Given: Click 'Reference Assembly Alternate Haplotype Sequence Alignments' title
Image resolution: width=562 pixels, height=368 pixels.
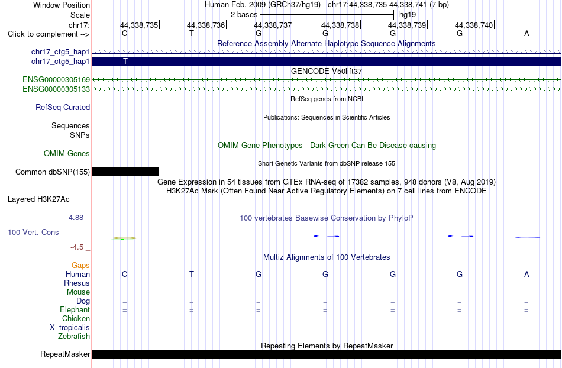Looking at the screenshot, I should pyautogui.click(x=327, y=43).
